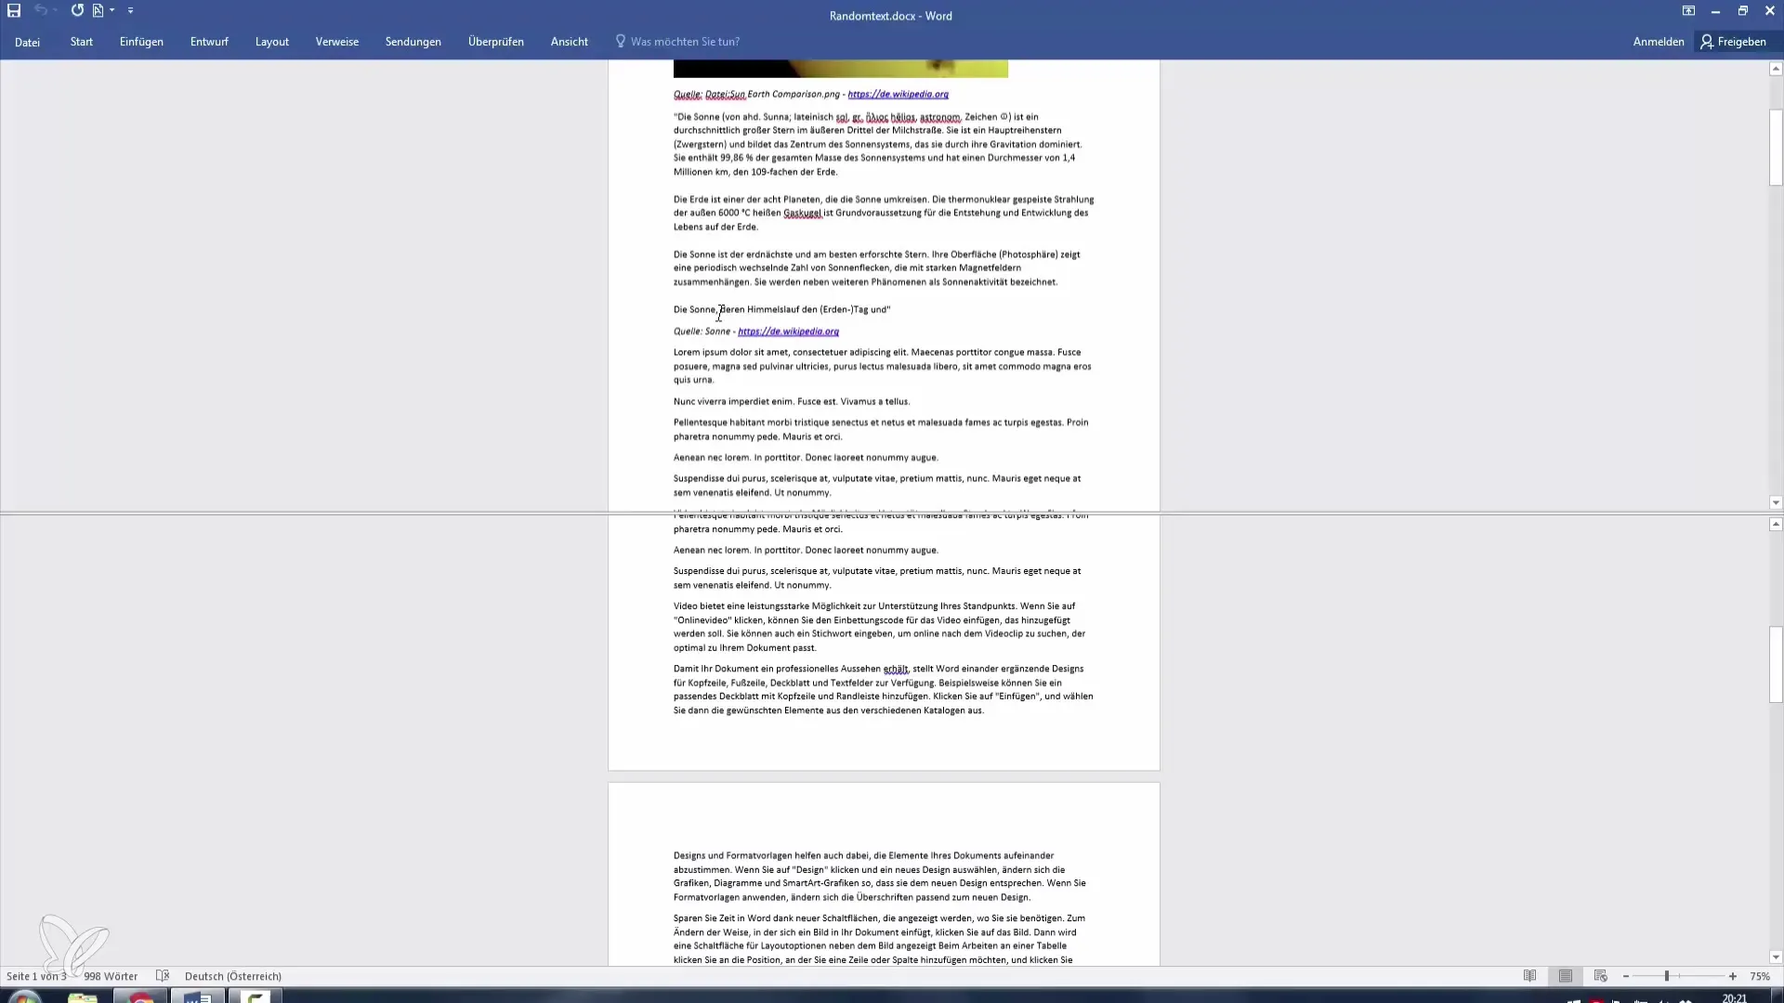Click the upper pane scroll-up arrow
This screenshot has height=1003, width=1784.
point(1776,69)
